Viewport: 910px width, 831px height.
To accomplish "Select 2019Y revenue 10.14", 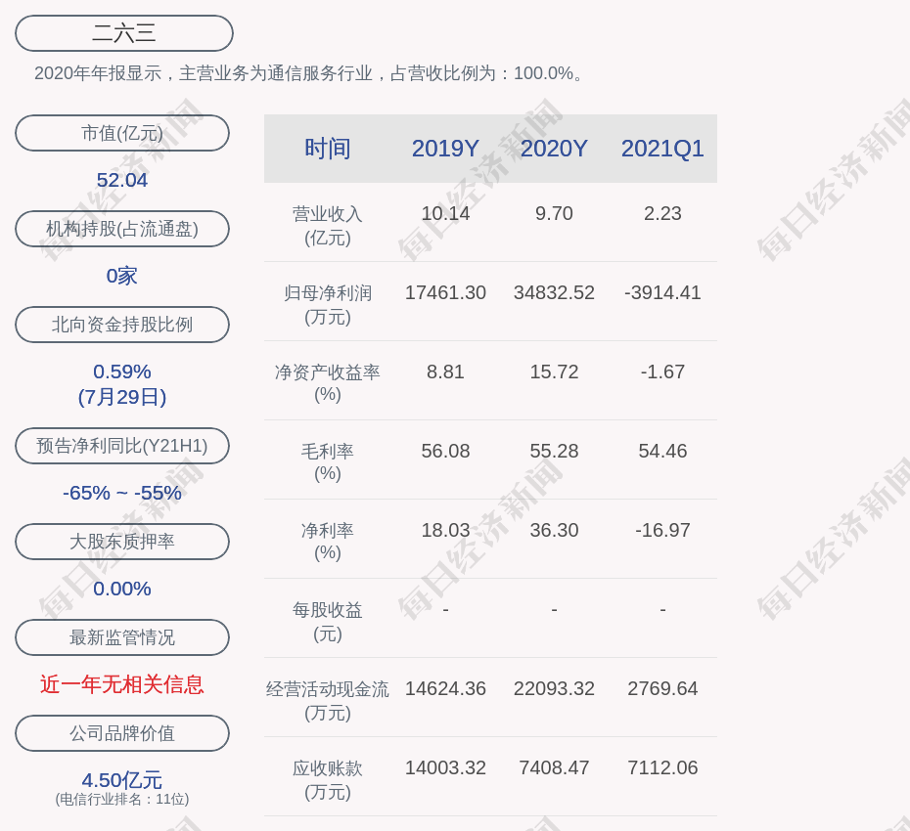I will click(445, 213).
